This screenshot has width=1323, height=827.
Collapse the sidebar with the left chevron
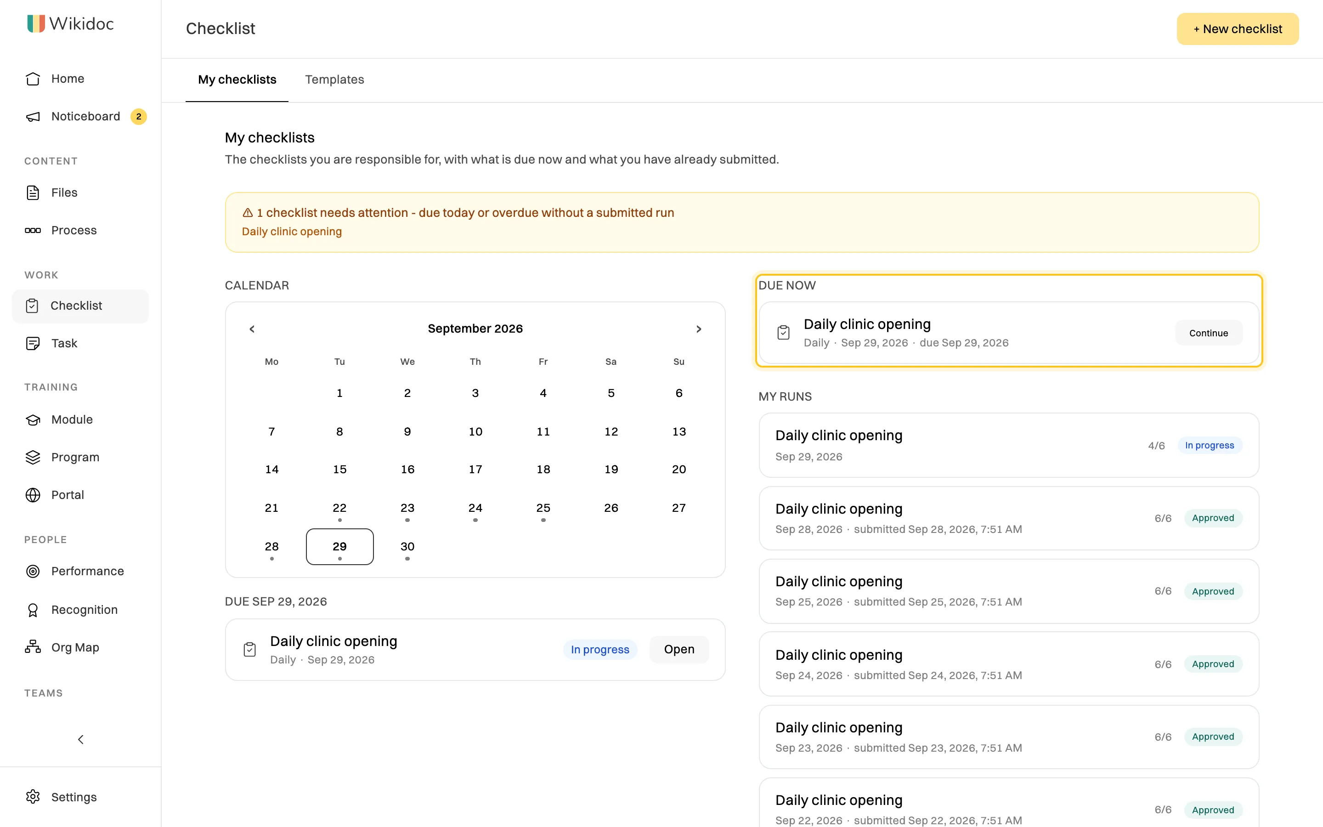(x=81, y=740)
